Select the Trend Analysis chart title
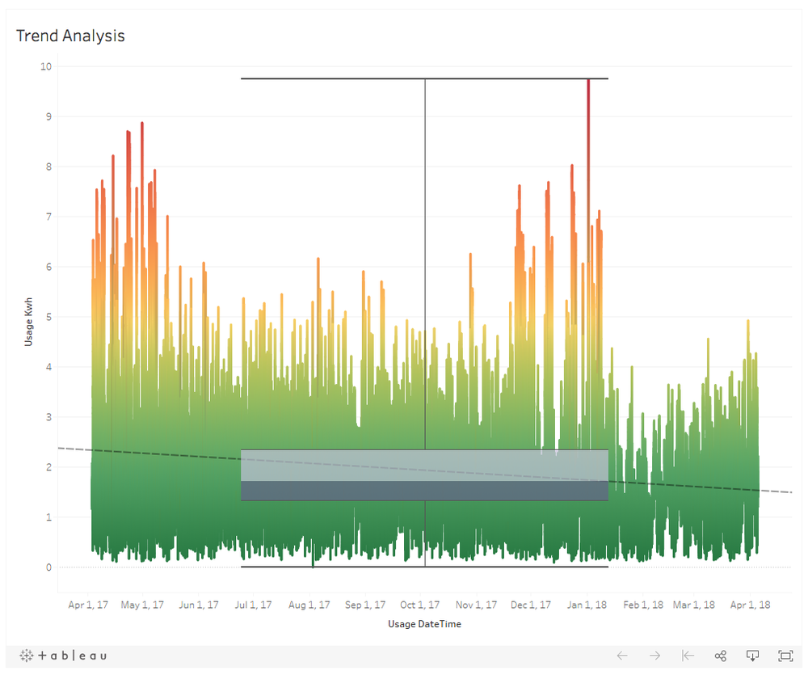Viewport: 808px width, 679px height. pyautogui.click(x=70, y=36)
